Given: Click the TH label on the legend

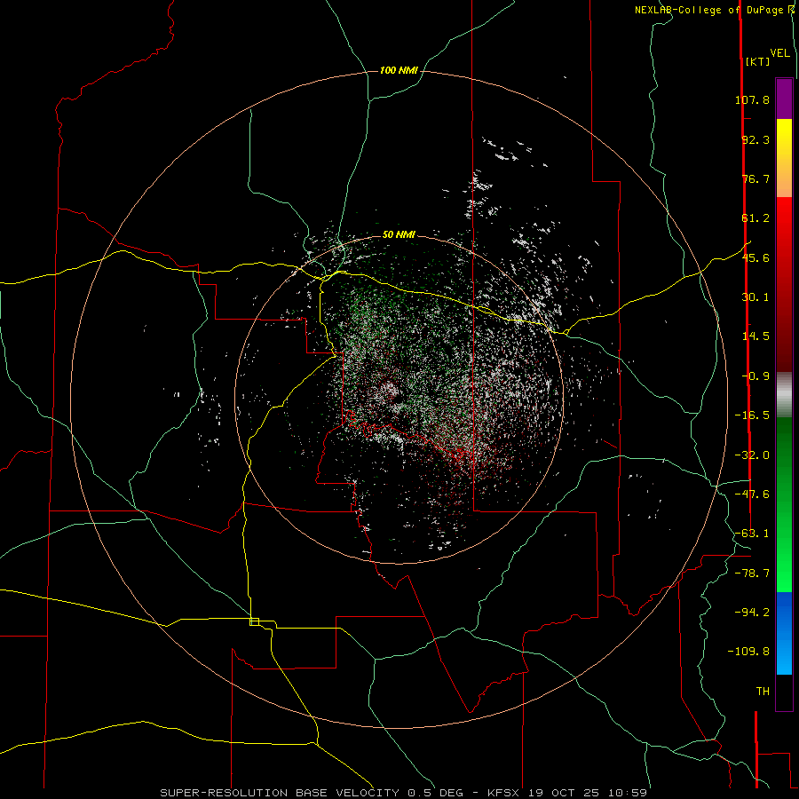Looking at the screenshot, I should (x=763, y=692).
